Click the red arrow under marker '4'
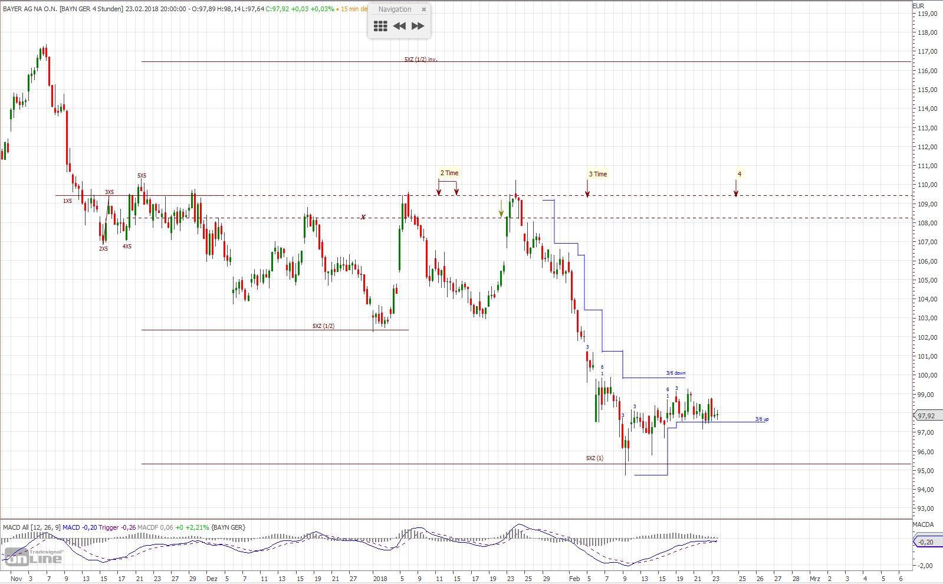The width and height of the screenshot is (943, 584). [736, 188]
